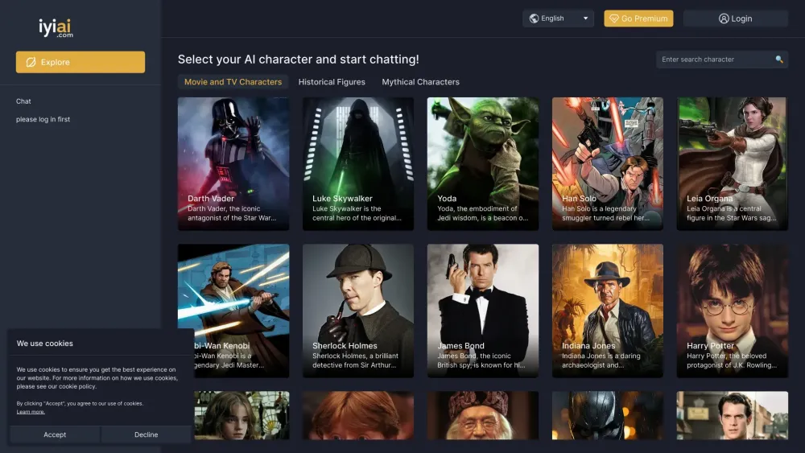
Task: Click the magnifier icon in search box
Action: 778,60
